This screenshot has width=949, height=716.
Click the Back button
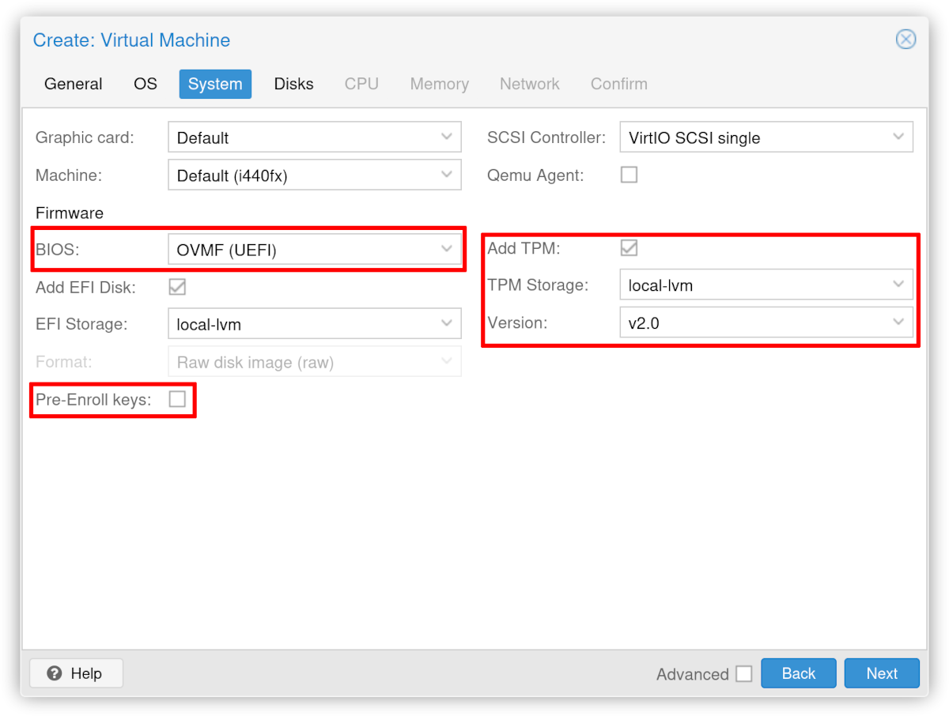point(798,673)
